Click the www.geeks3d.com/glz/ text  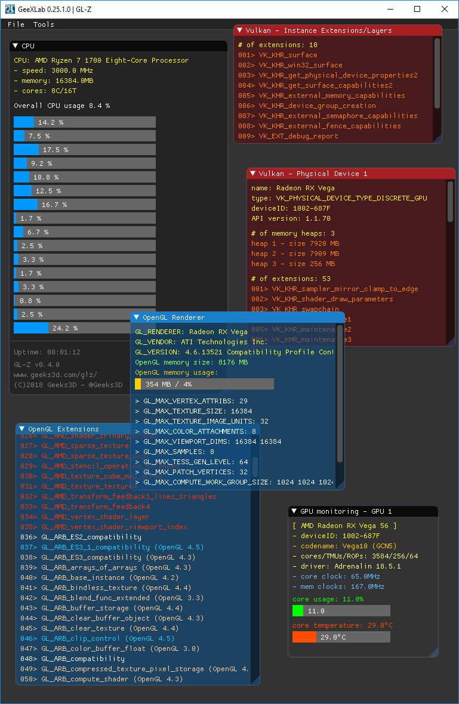(56, 375)
